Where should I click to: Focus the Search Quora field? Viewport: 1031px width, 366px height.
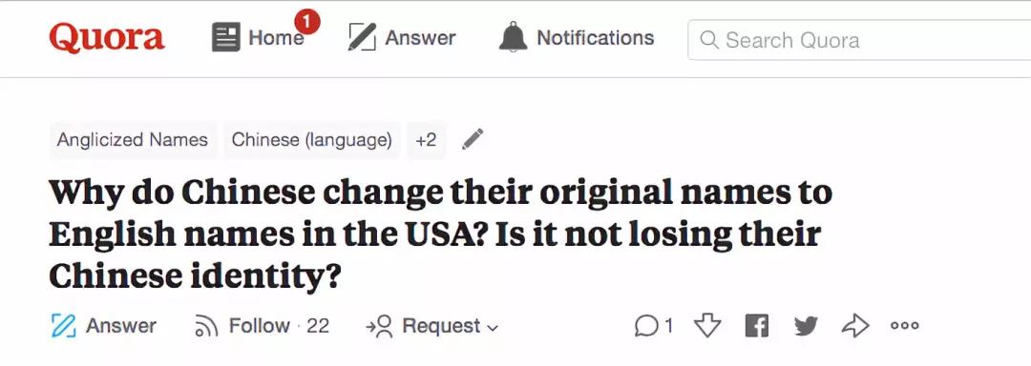click(859, 40)
